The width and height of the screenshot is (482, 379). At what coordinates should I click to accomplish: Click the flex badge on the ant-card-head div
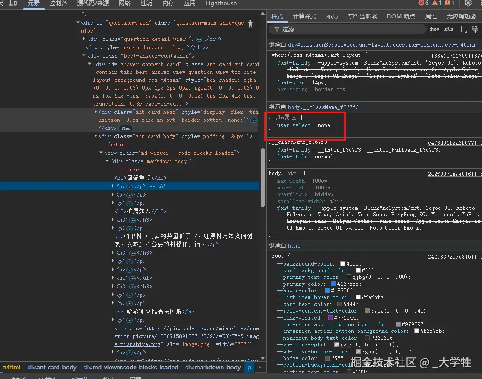(126, 128)
